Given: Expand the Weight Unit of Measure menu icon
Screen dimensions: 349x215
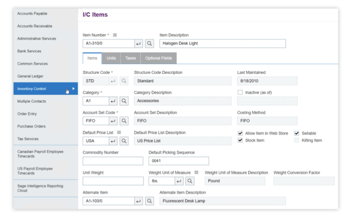Looking at the screenshot, I should coord(196,172).
